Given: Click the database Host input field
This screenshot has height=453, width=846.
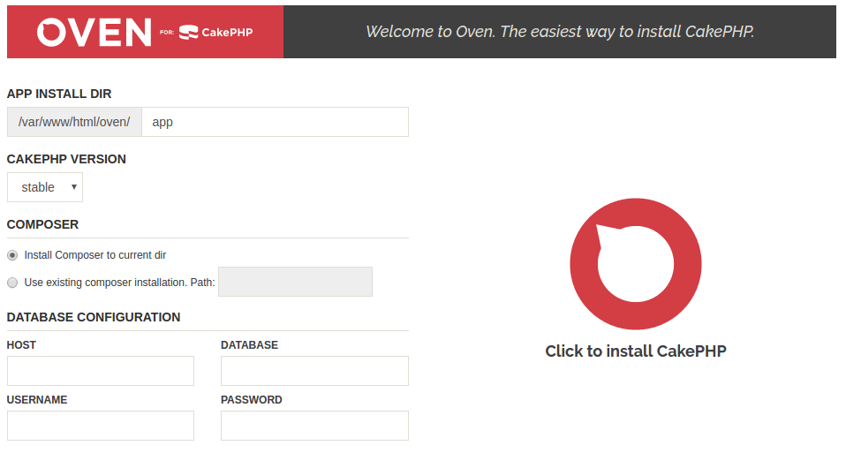Looking at the screenshot, I should pos(101,371).
